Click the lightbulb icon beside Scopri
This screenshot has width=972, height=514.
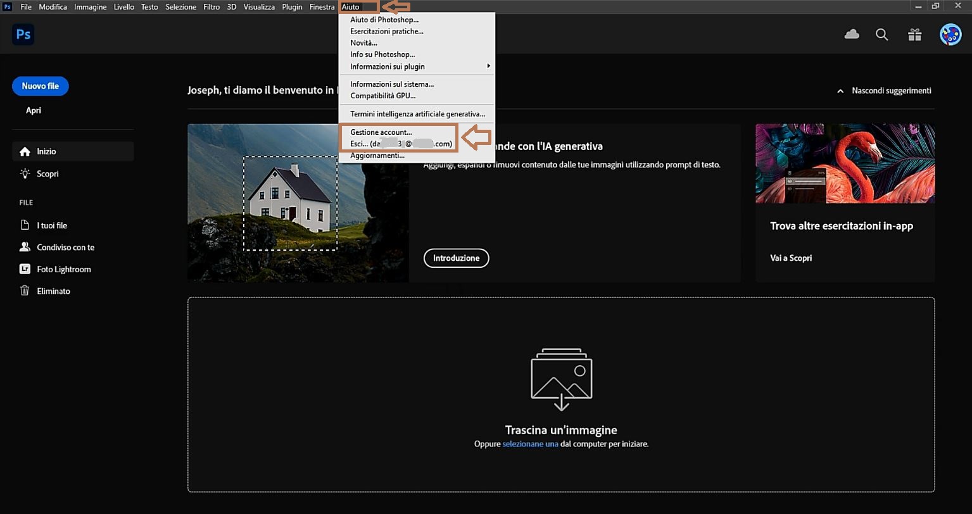(25, 173)
